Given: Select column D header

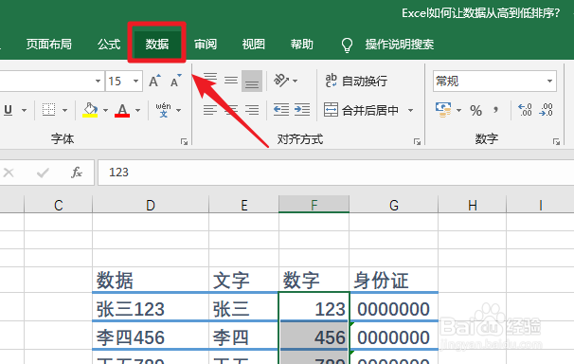Looking at the screenshot, I should coord(151,205).
